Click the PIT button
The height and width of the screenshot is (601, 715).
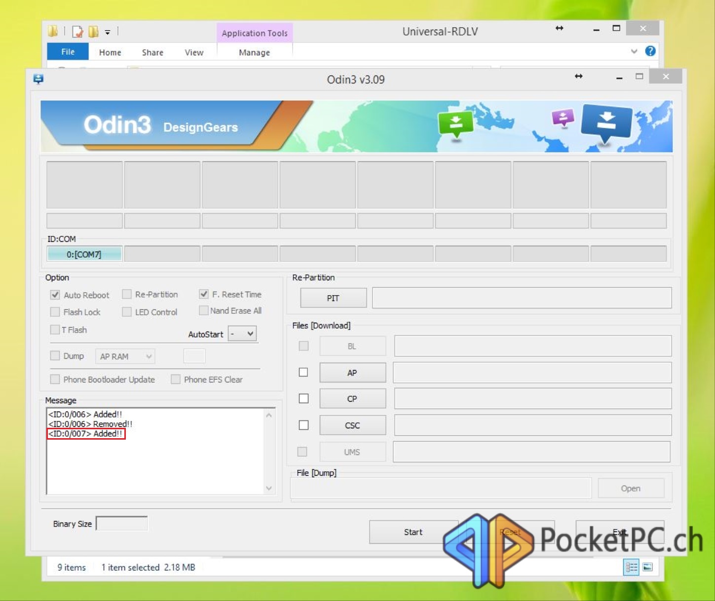[x=333, y=298]
